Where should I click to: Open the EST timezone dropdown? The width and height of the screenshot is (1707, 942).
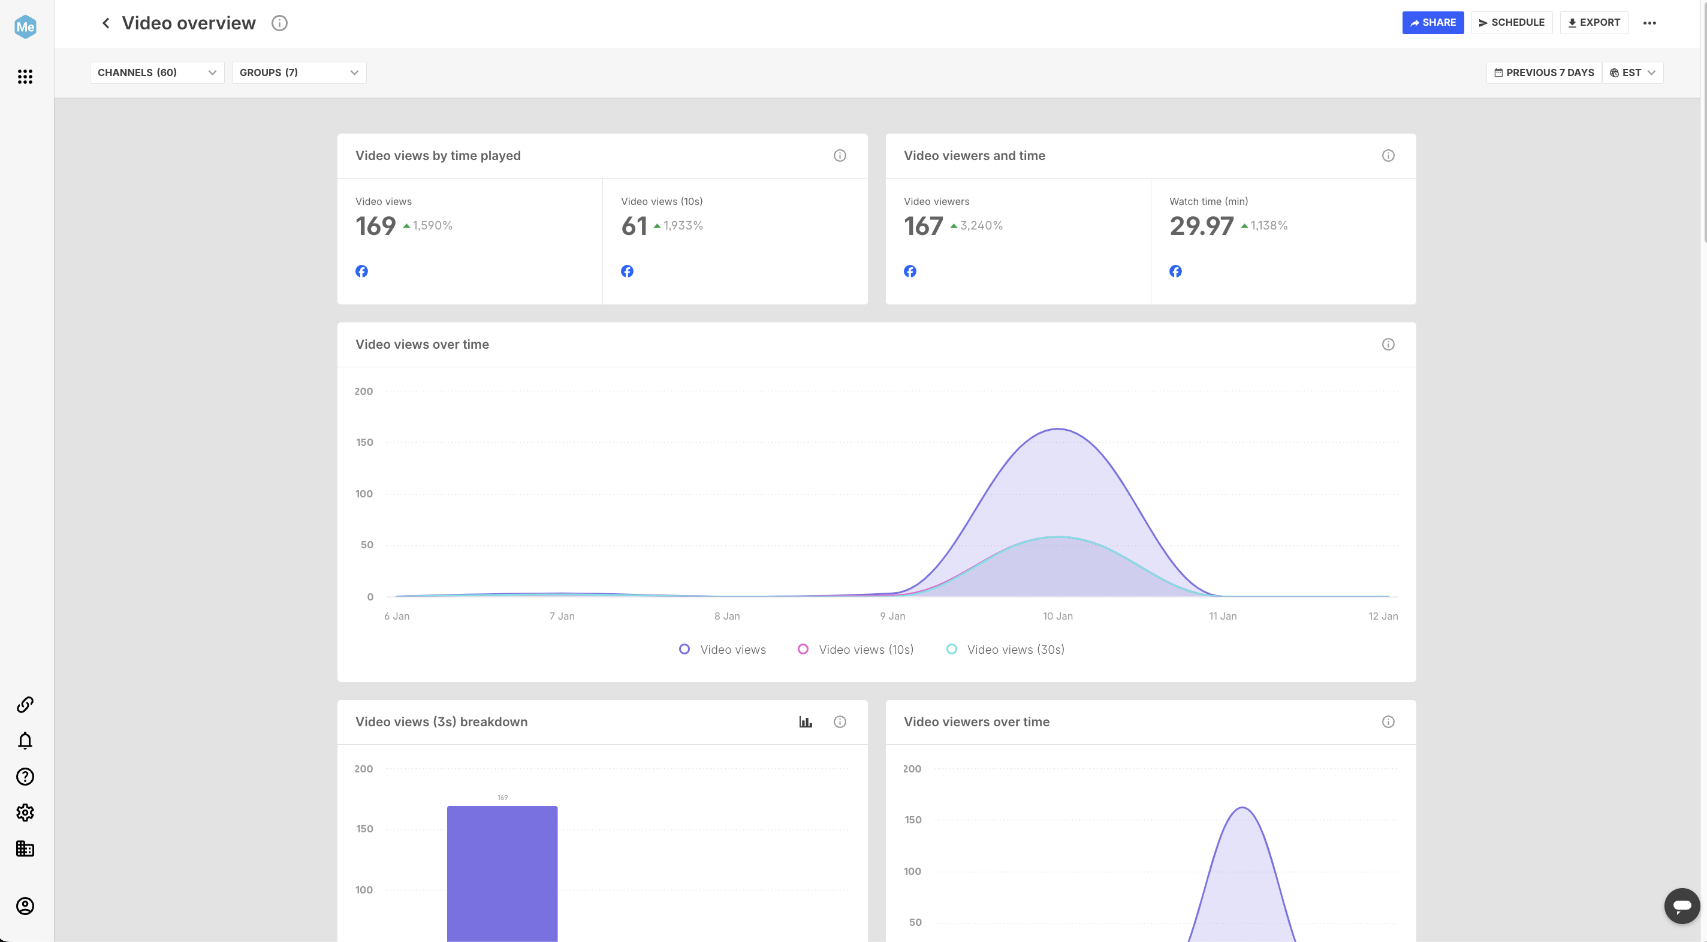click(x=1633, y=73)
